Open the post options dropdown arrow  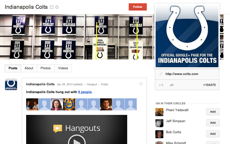pos(141,84)
